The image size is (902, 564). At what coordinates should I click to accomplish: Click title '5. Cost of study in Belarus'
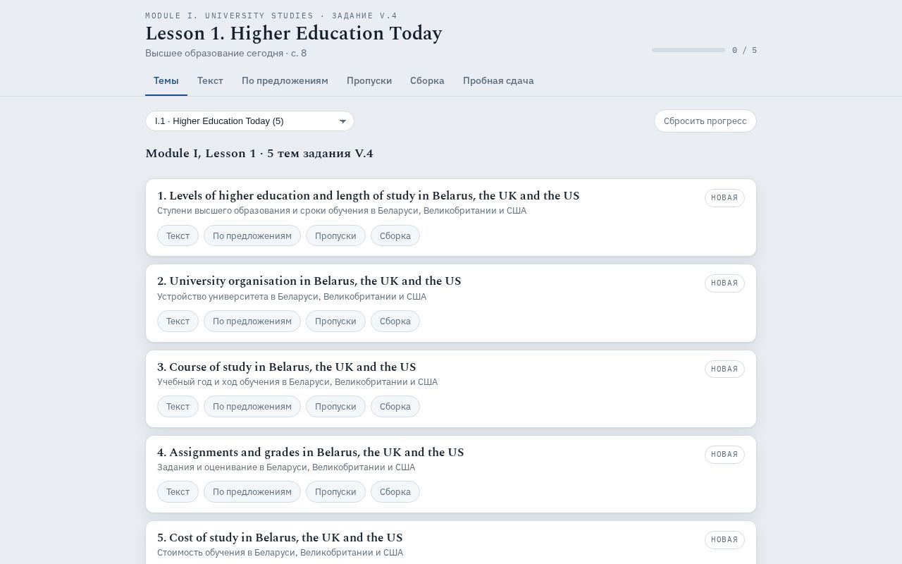point(280,537)
